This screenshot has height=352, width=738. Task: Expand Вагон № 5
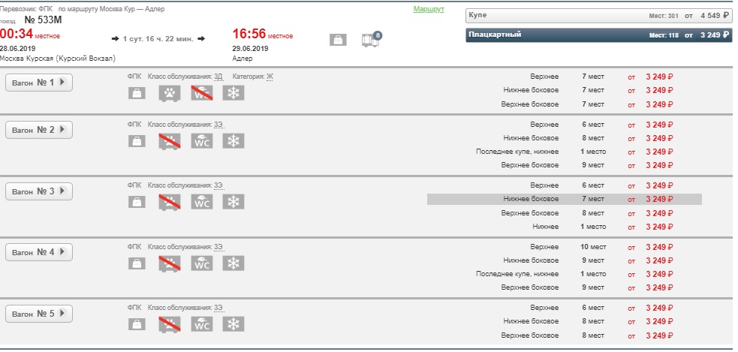[x=39, y=314]
